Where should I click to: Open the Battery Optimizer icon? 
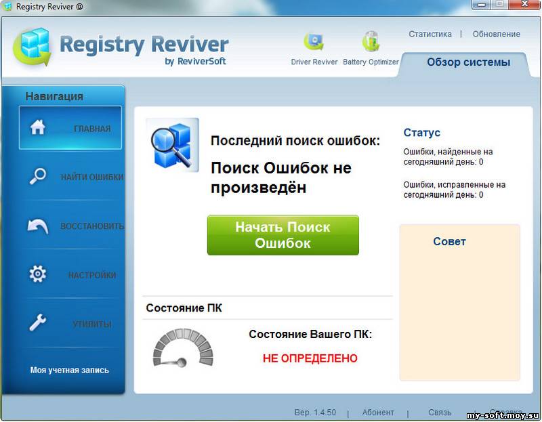click(x=371, y=42)
